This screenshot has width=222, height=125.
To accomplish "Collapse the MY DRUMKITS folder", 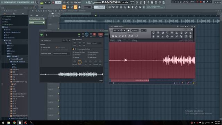I will click(14, 56).
